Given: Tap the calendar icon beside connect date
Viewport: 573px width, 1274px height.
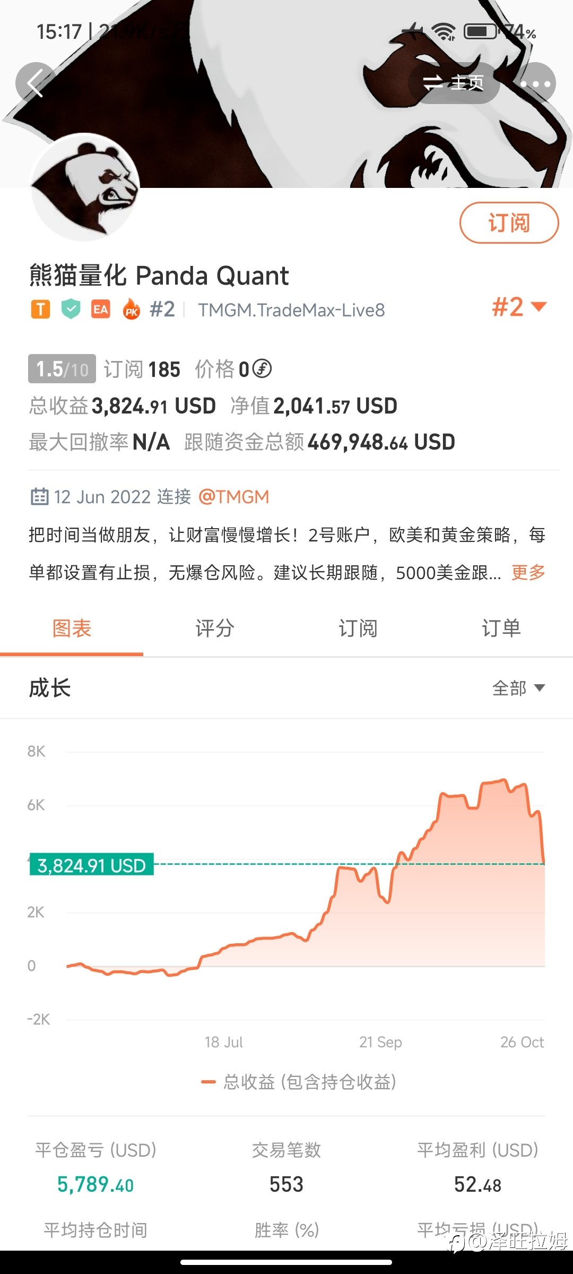Looking at the screenshot, I should click(39, 496).
